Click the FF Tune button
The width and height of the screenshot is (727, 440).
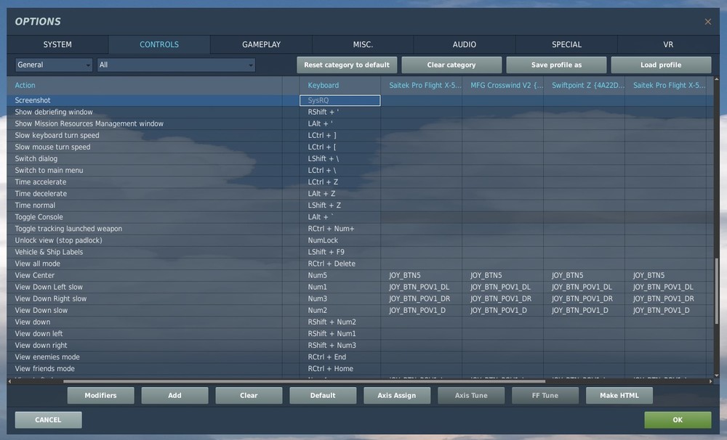[x=545, y=396]
